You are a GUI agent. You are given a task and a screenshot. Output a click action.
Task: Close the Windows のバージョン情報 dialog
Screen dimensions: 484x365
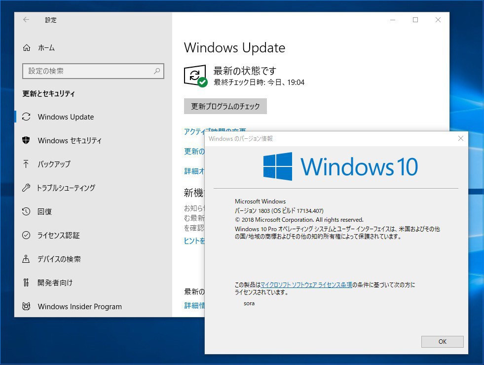click(460, 138)
